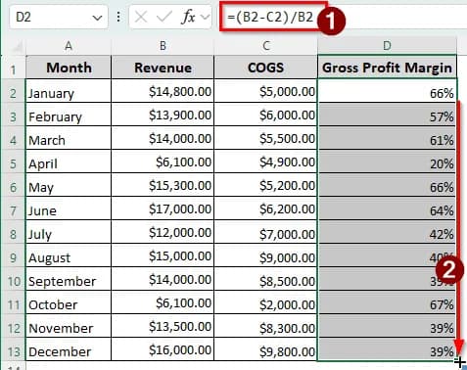The image size is (467, 370).
Task: Click the Name Box showing D2
Action: 59,17
